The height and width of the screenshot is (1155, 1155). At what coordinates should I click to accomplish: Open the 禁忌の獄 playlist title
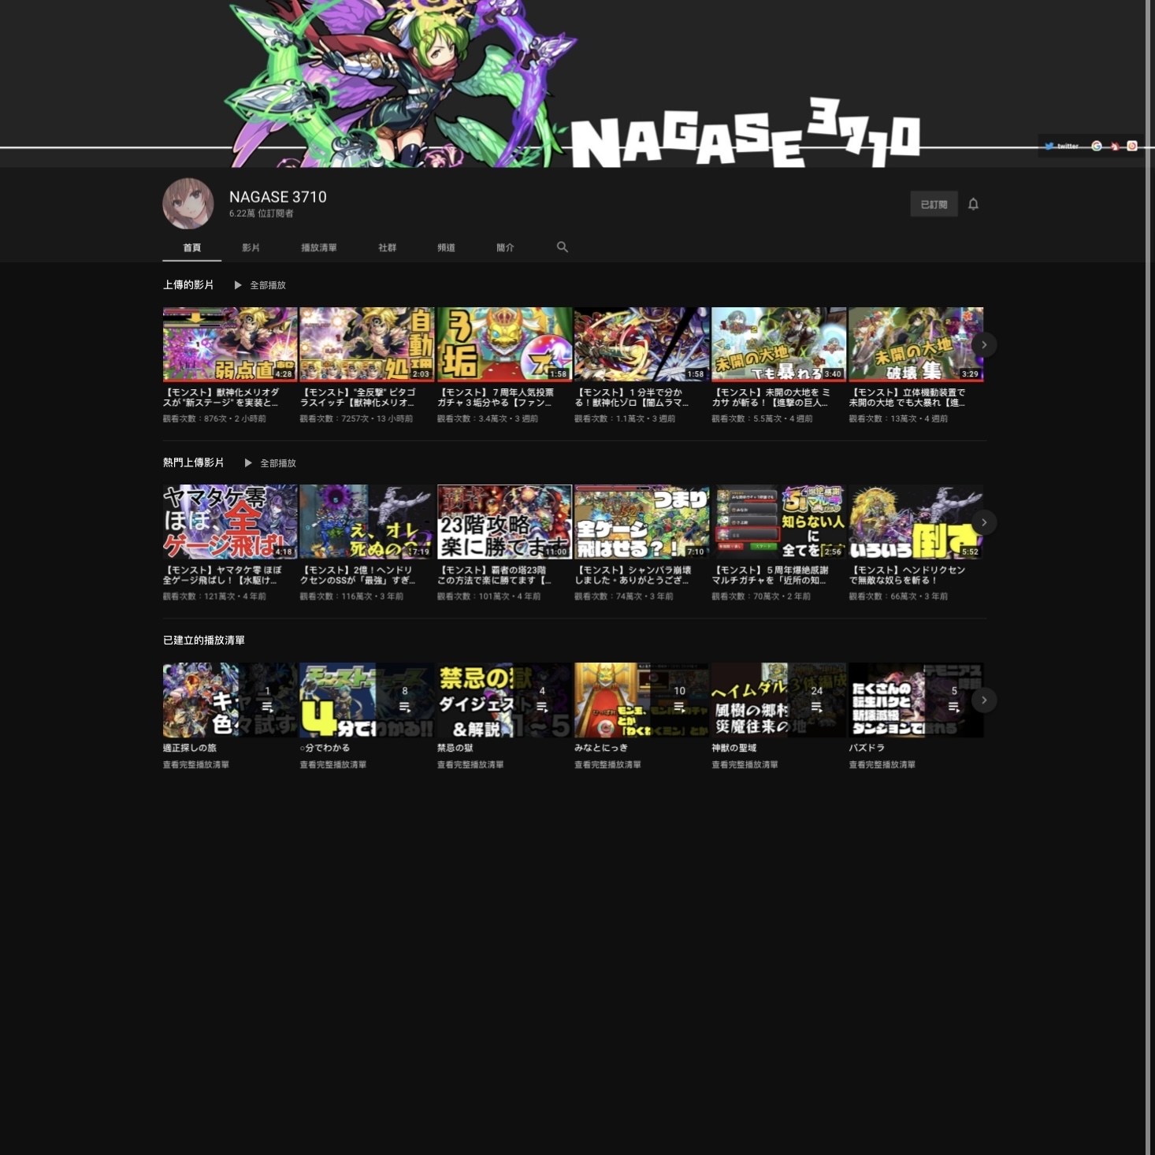[x=455, y=748]
